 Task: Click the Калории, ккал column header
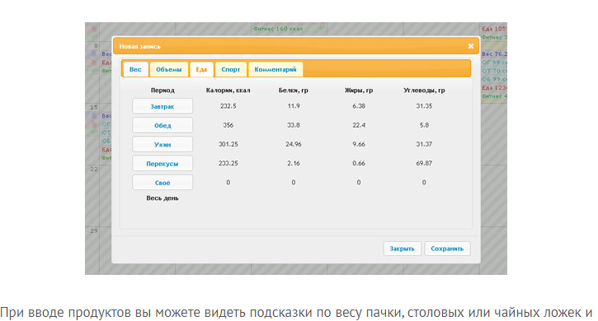pos(228,91)
